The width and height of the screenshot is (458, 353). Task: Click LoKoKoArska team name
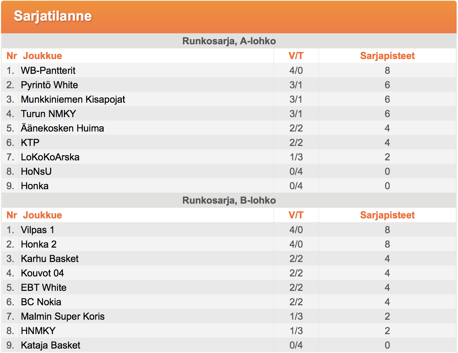(50, 157)
